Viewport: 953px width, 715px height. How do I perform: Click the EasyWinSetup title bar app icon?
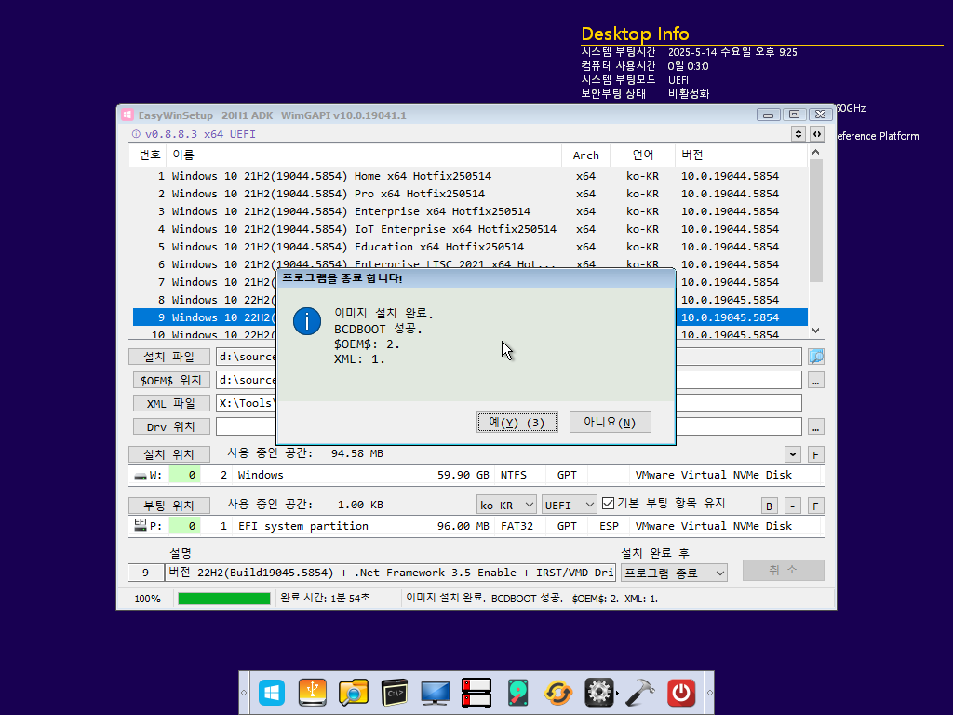pyautogui.click(x=127, y=115)
